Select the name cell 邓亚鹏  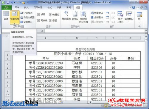point(77,95)
